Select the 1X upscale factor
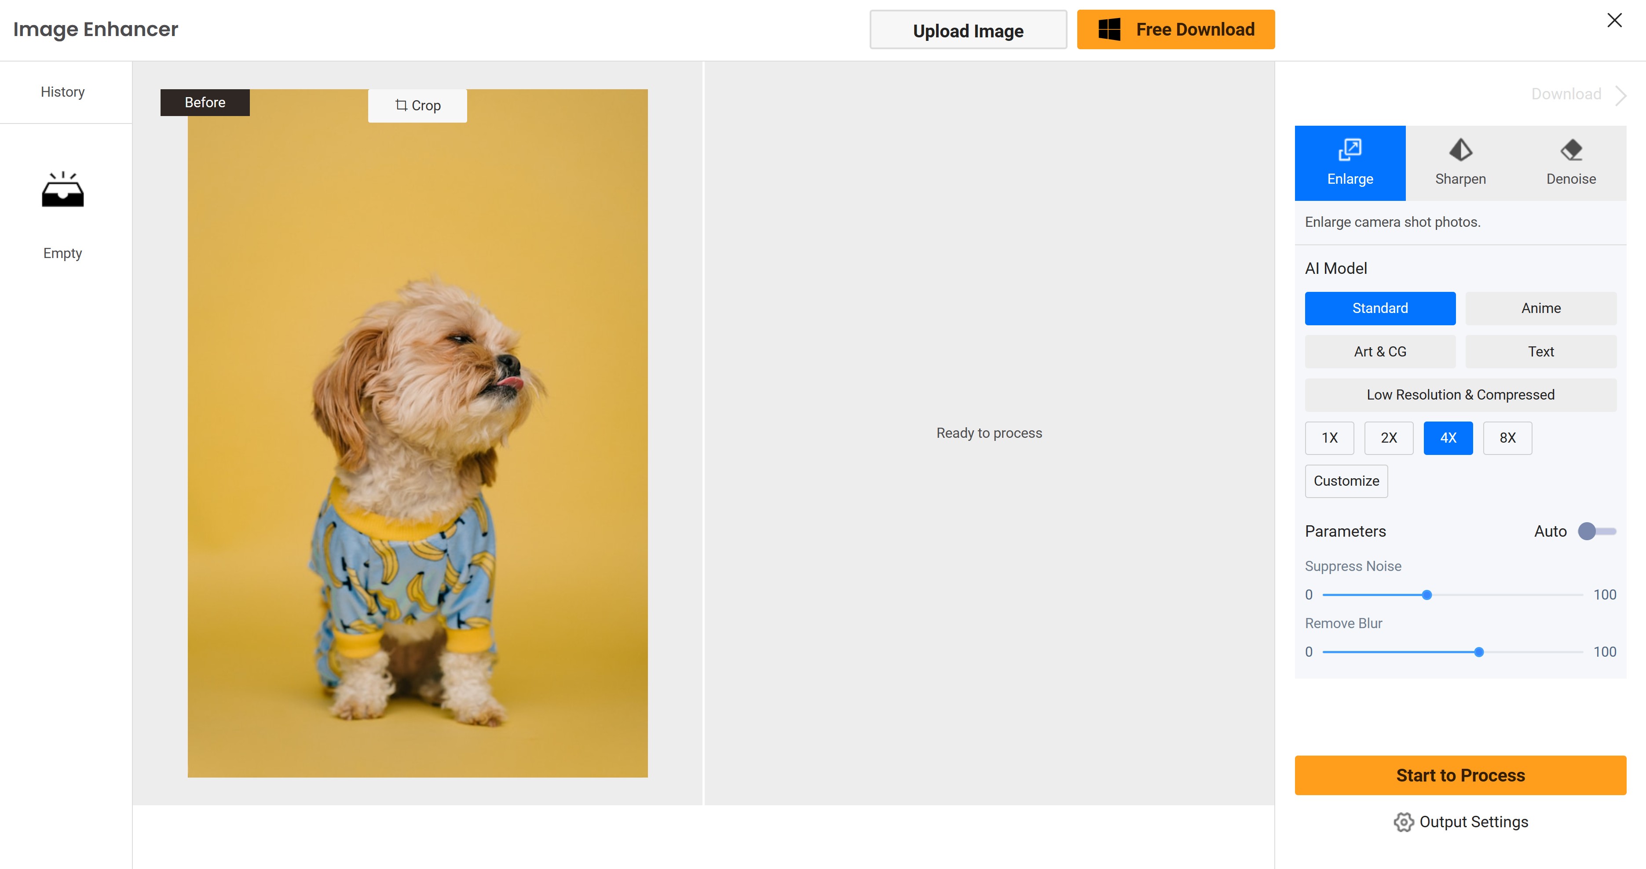Screen dimensions: 1646x869 1330,438
